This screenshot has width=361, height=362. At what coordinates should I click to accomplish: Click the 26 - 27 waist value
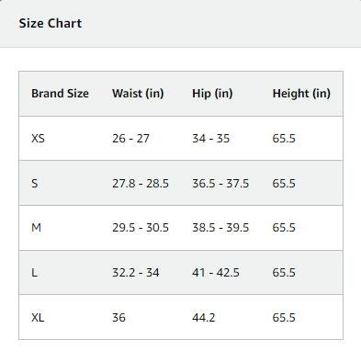pos(130,139)
